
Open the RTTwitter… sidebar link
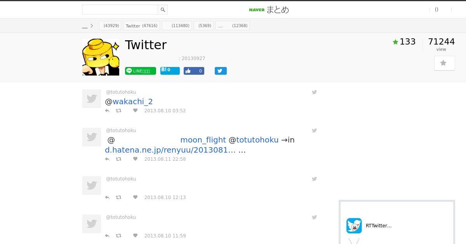pos(379,226)
